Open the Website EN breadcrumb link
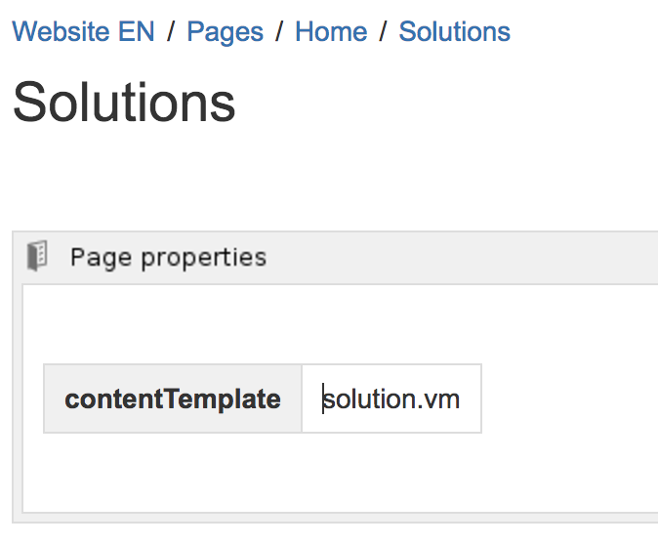Screen dimensions: 658x545 (x=83, y=31)
